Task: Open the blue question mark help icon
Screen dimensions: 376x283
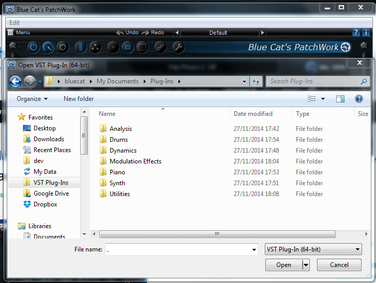Action: pyautogui.click(x=356, y=33)
